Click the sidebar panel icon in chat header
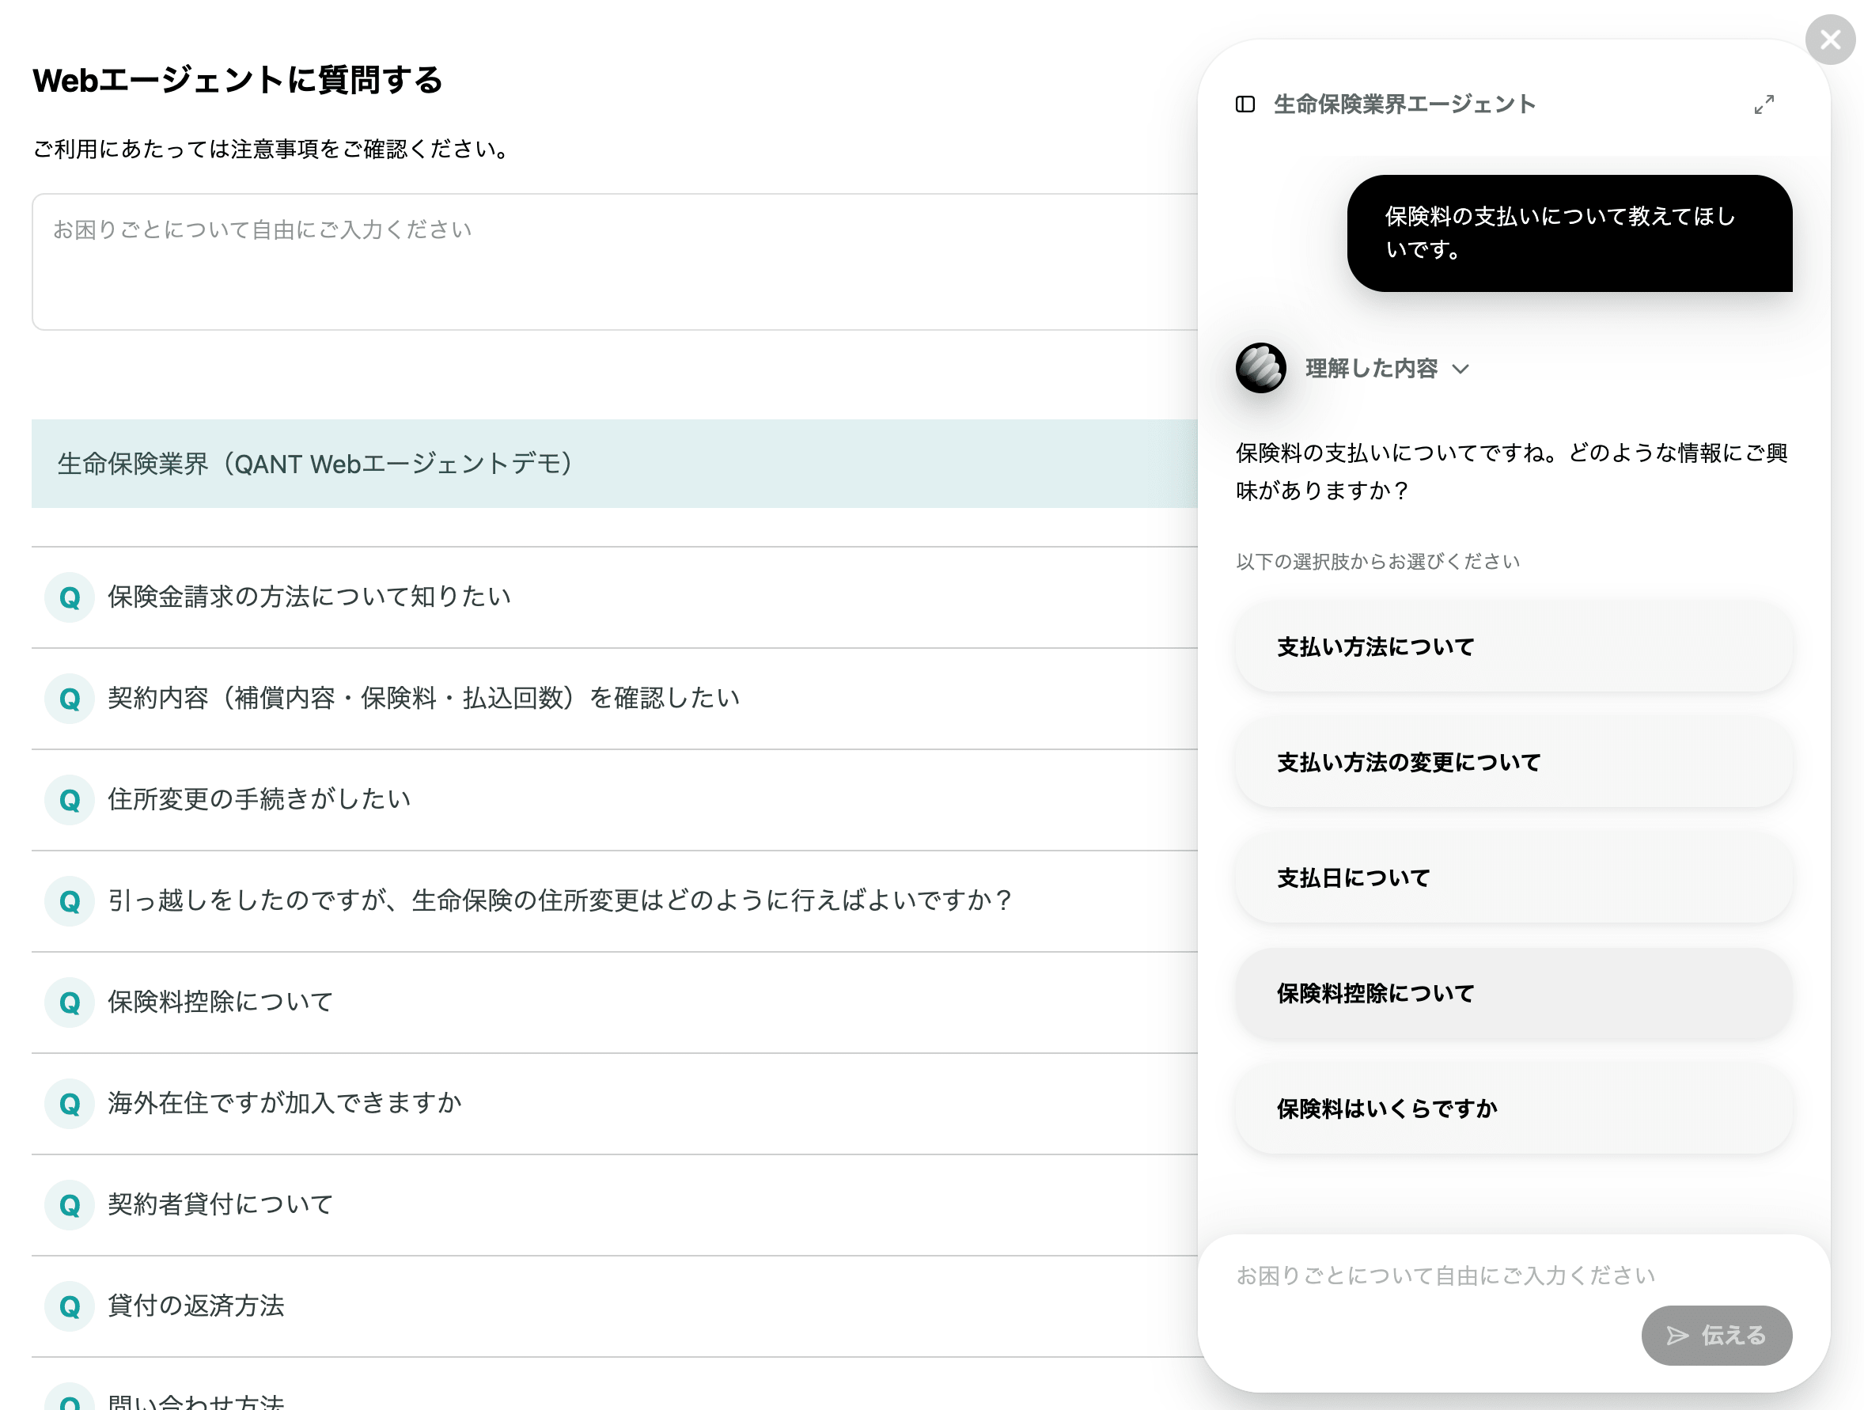 1245,104
